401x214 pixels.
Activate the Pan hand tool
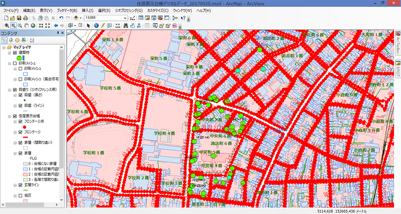point(26,25)
